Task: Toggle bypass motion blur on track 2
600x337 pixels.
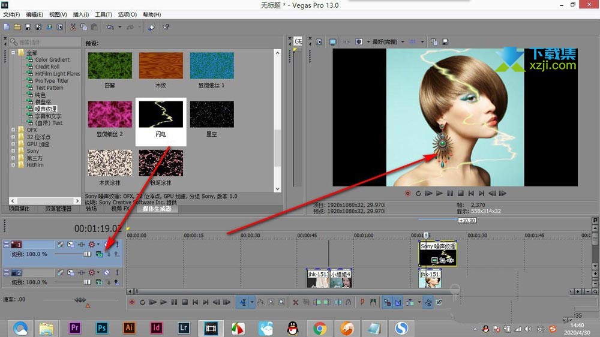Action: click(60, 272)
